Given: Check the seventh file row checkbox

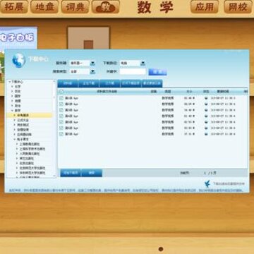Looking at the screenshot, I should coord(61,134).
